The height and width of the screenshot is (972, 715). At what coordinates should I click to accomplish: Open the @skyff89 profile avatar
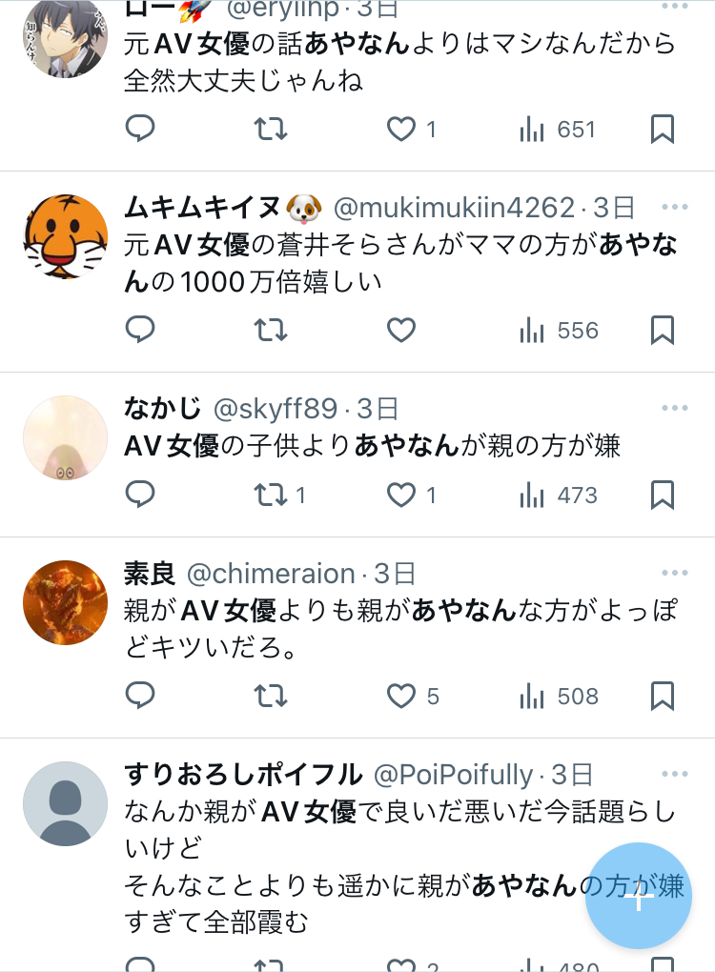coord(65,437)
